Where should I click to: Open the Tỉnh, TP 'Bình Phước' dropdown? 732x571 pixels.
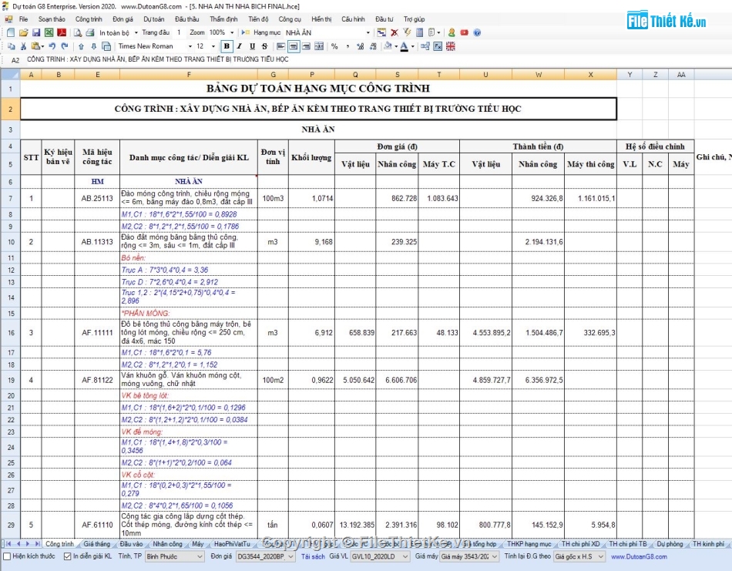point(174,556)
